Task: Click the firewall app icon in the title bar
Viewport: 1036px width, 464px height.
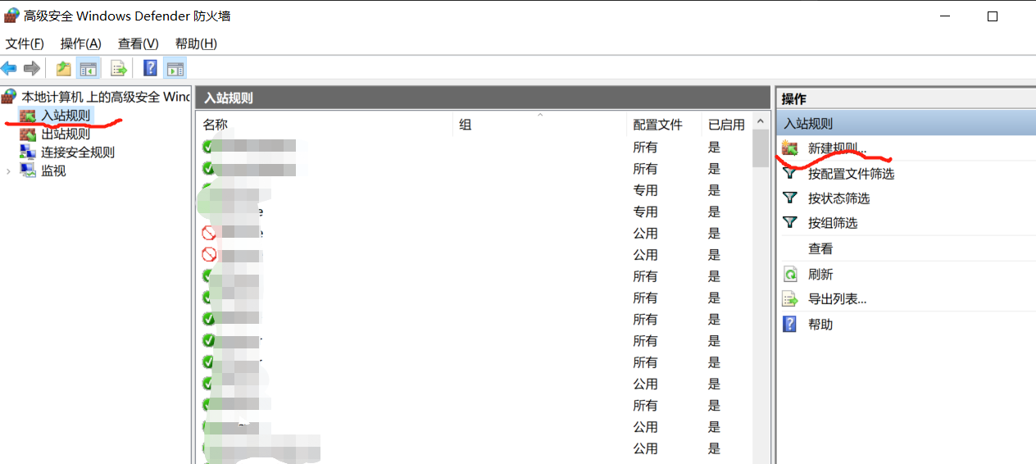Action: pyautogui.click(x=11, y=16)
